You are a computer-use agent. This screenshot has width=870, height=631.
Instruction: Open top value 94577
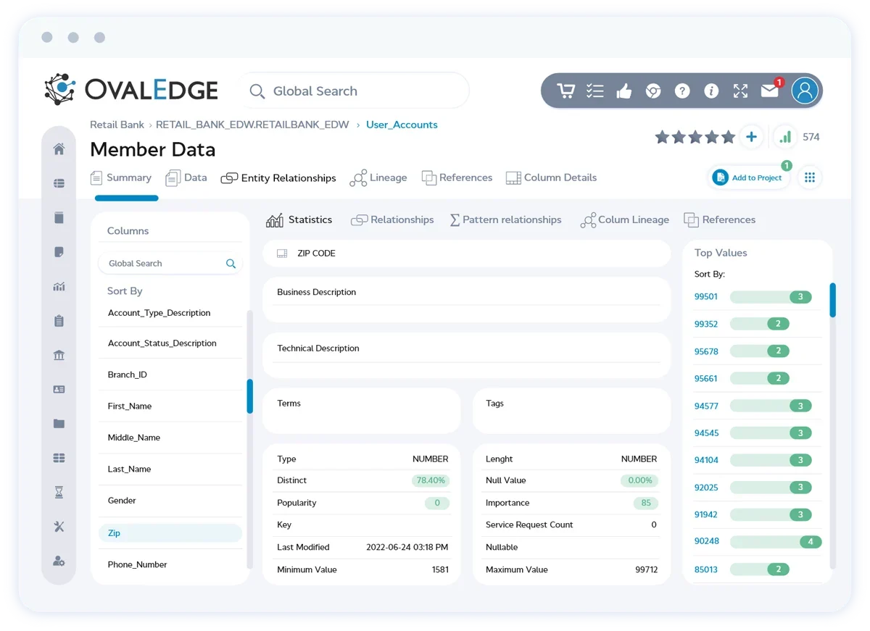click(x=706, y=406)
